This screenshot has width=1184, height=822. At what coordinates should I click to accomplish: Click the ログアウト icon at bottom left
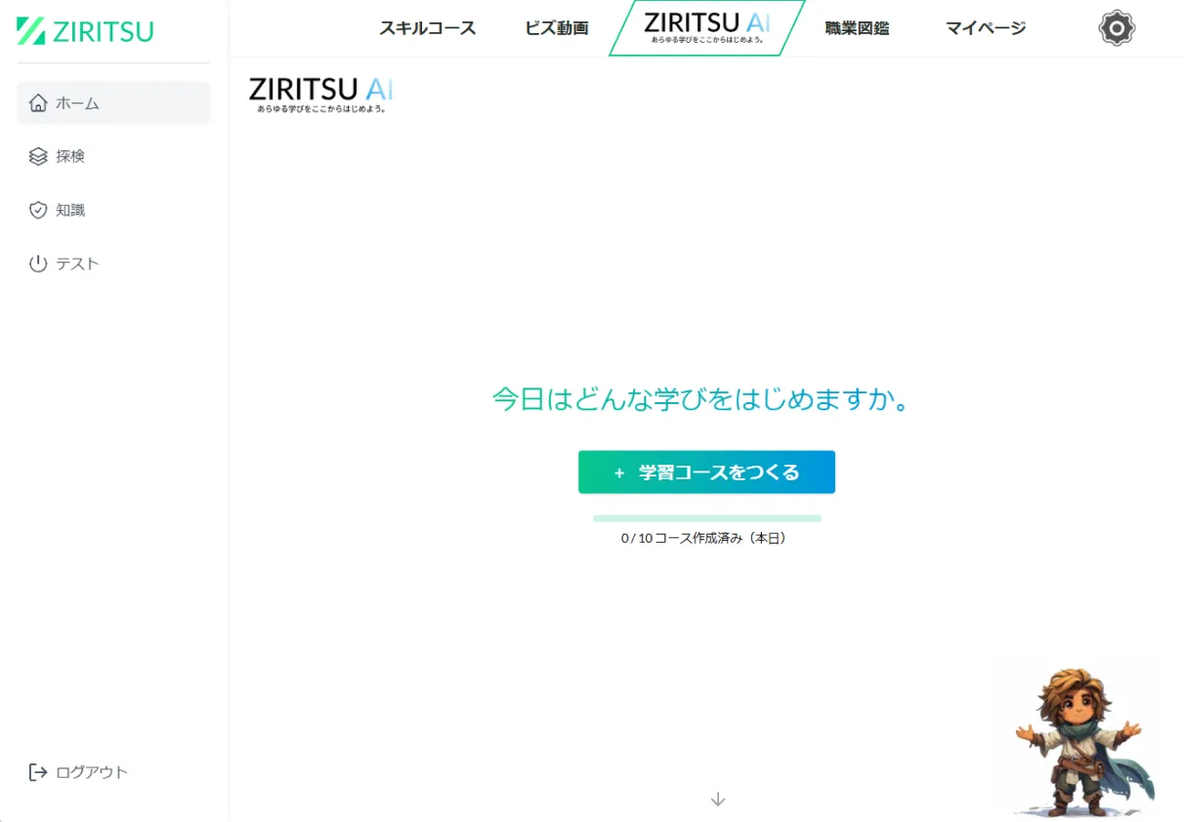point(36,771)
